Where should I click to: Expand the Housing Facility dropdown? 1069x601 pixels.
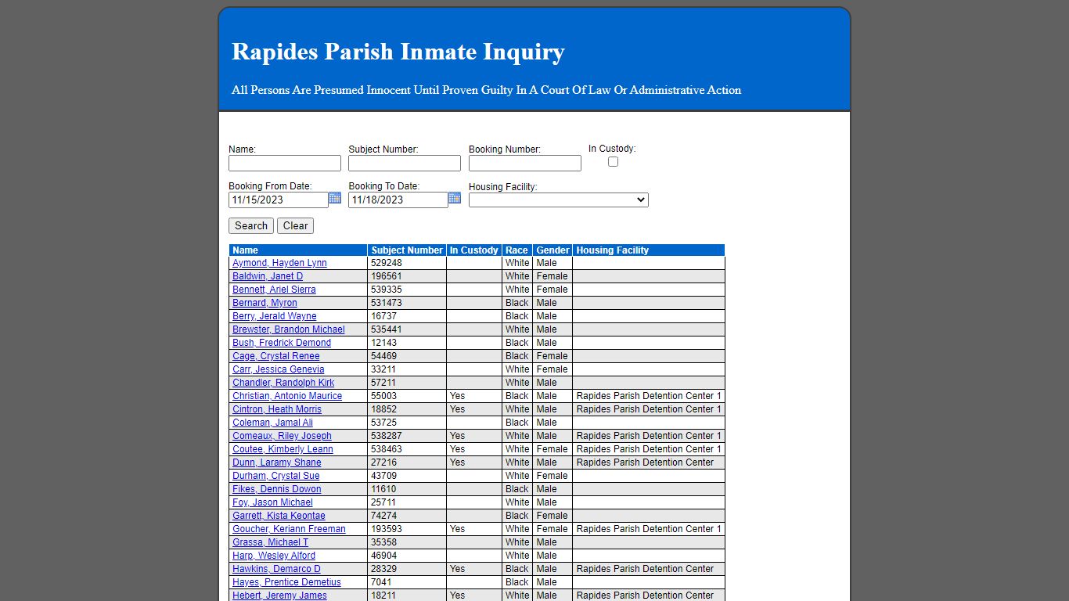[559, 200]
